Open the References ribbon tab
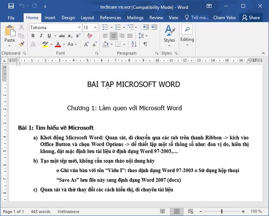 click(110, 17)
